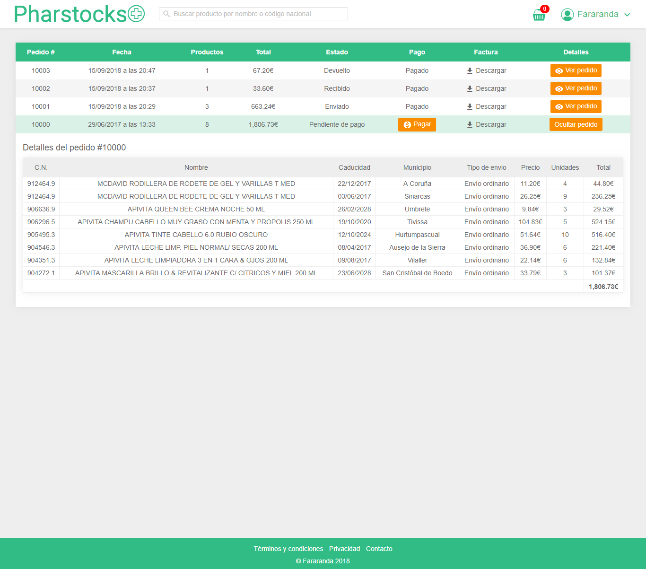Viewport: 646px width, 569px height.
Task: View details of order 10003
Action: [576, 70]
